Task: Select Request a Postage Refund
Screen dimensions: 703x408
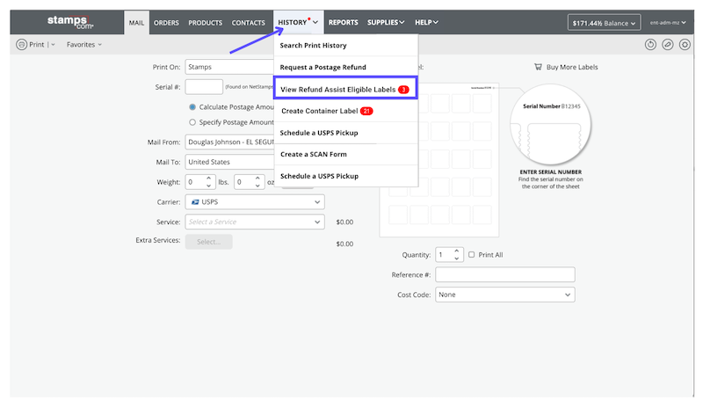Action: (345, 68)
